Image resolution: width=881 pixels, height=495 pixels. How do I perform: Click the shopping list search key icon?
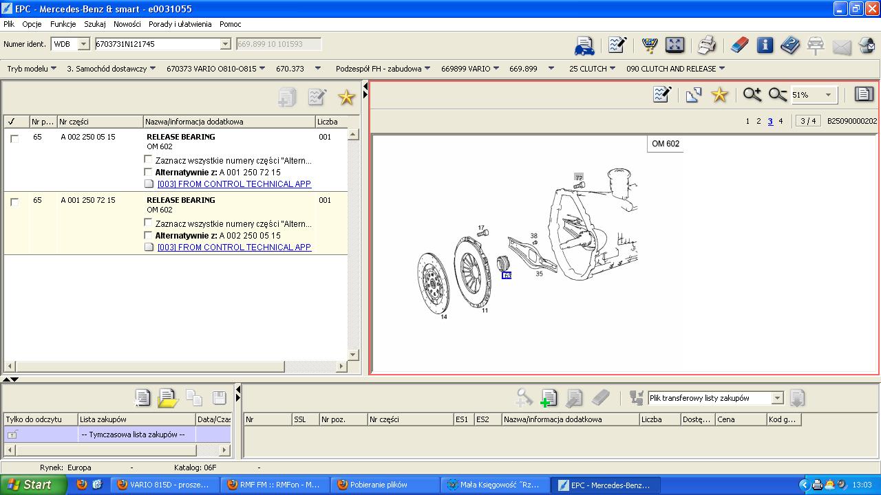coord(524,397)
